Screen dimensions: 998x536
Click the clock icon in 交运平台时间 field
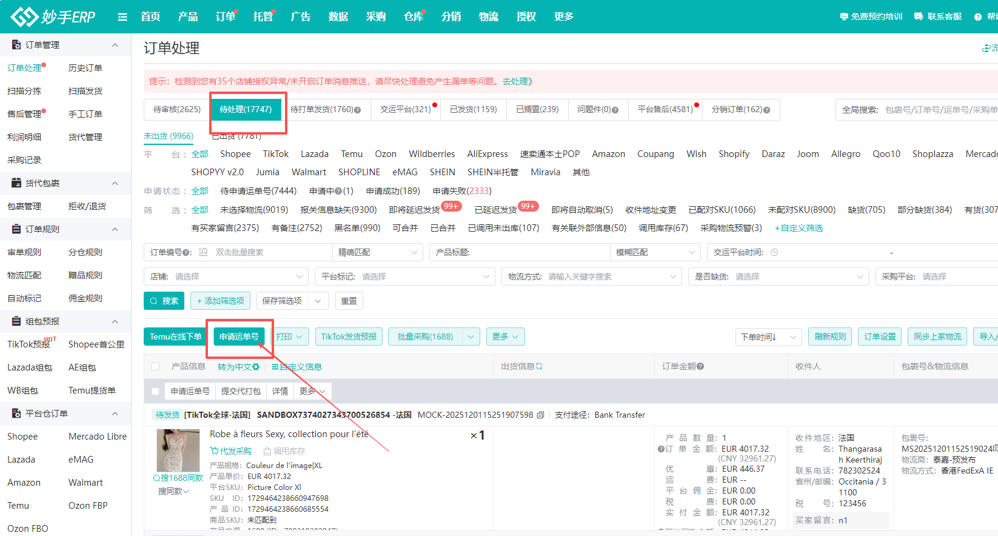pyautogui.click(x=774, y=252)
